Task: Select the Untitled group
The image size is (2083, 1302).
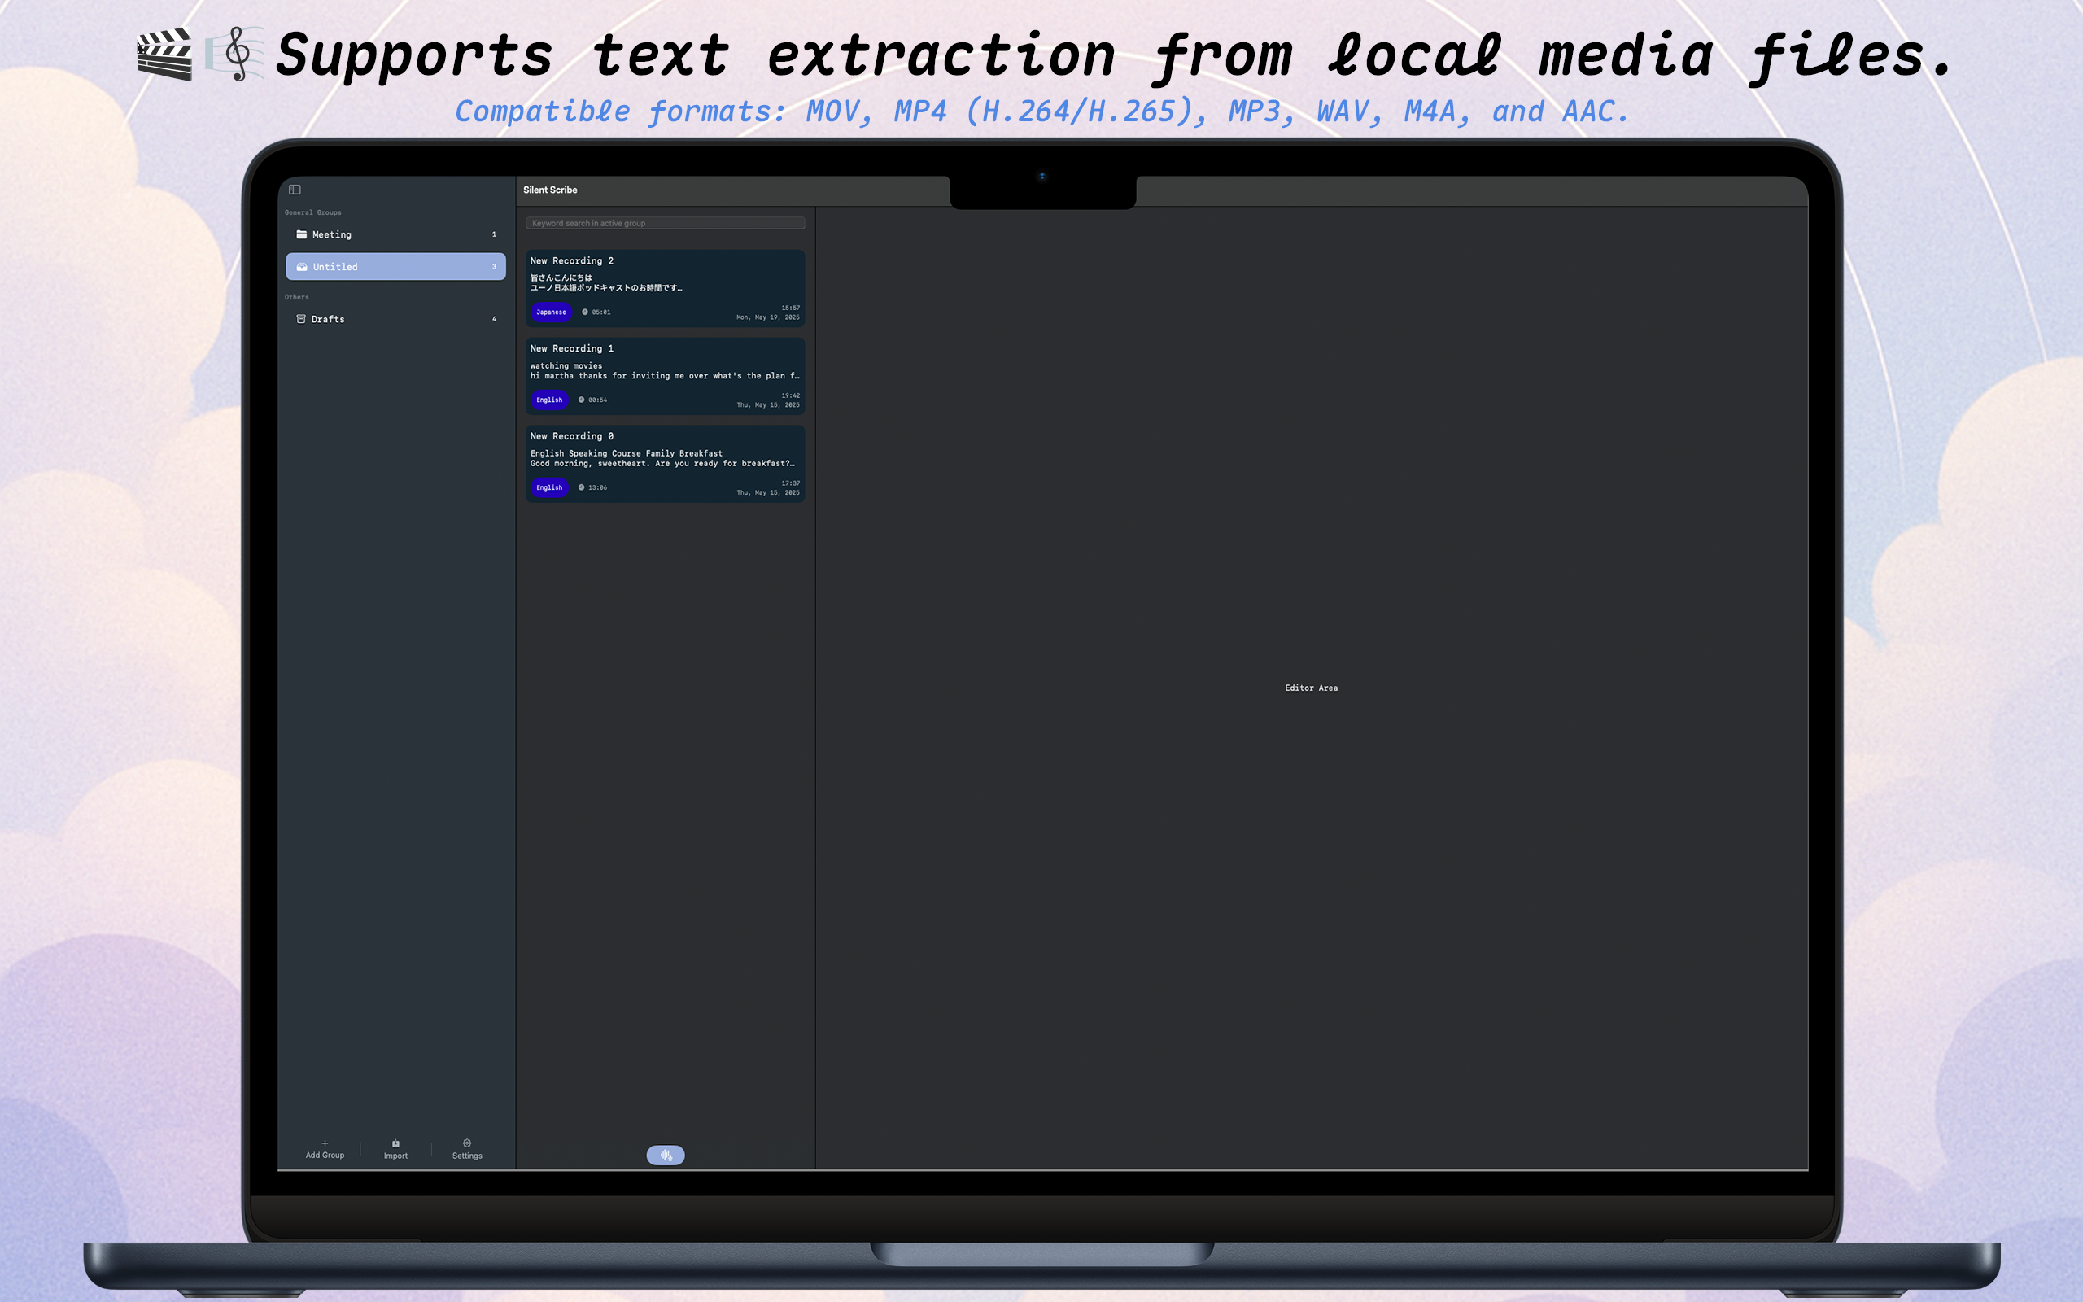Action: [x=395, y=267]
